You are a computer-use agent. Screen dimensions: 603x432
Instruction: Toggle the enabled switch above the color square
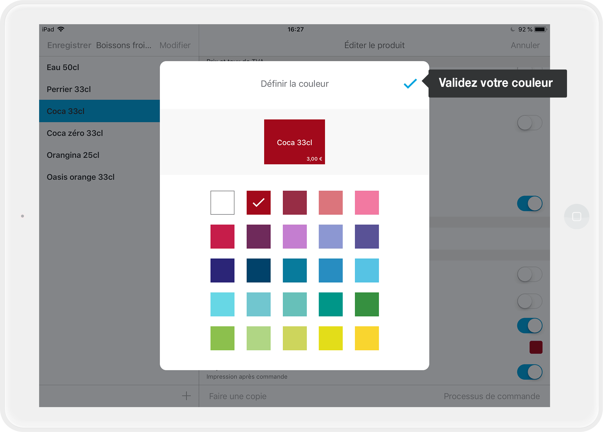click(x=530, y=326)
